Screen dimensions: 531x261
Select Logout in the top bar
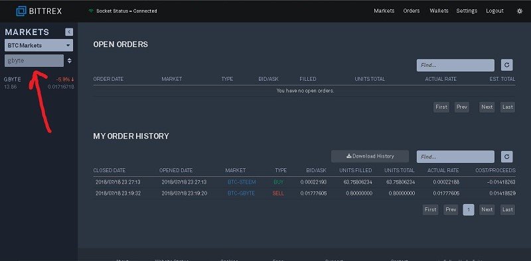click(494, 11)
